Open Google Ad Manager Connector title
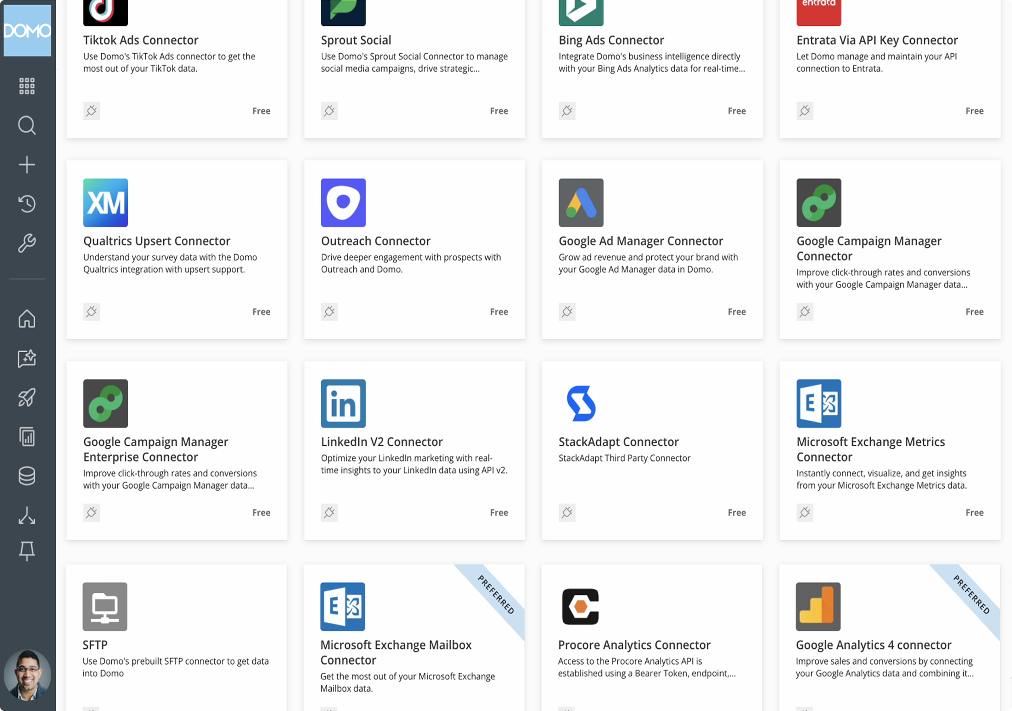The image size is (1012, 711). click(641, 241)
